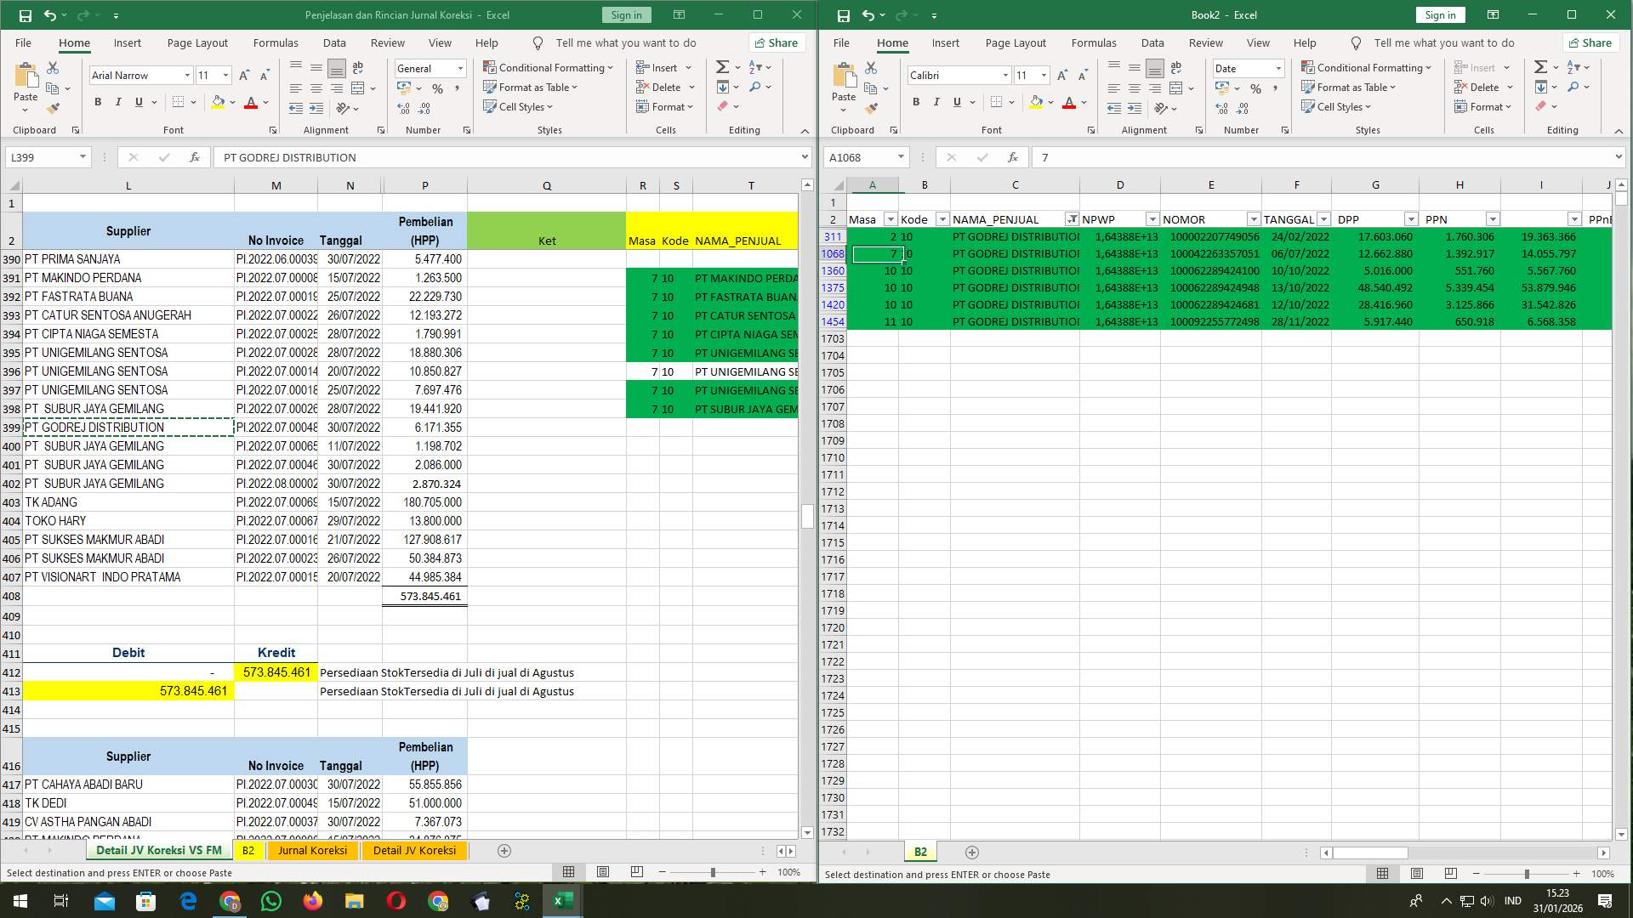Click Sign in on the left workbook
The height and width of the screenshot is (918, 1633).
626,14
